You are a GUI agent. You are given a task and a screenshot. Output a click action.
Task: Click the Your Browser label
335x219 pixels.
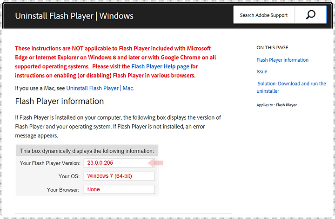click(63, 190)
